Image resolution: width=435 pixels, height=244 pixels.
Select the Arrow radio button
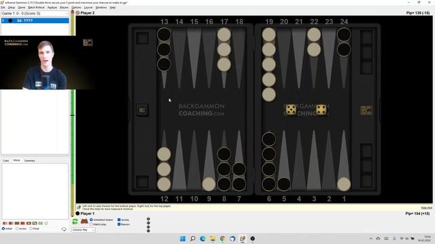tap(17, 229)
